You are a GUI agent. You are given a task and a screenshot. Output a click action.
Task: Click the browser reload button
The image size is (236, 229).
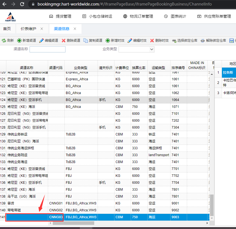click(22, 4)
